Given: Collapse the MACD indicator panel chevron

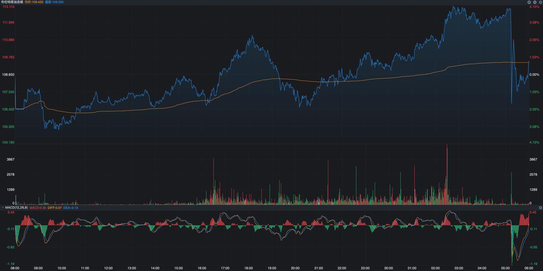Looking at the screenshot, I should click(x=2, y=208).
